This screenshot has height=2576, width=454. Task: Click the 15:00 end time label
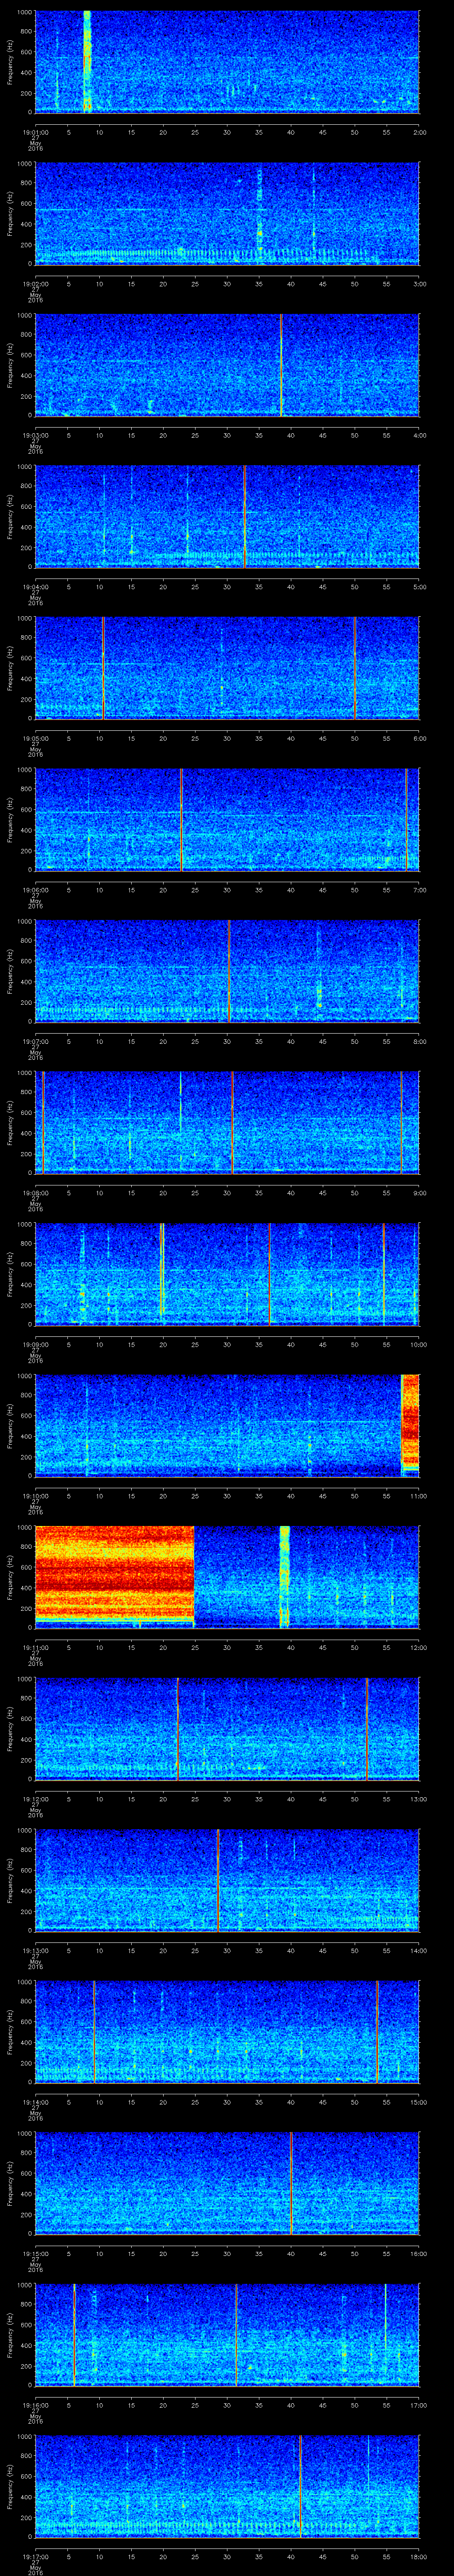click(419, 2101)
